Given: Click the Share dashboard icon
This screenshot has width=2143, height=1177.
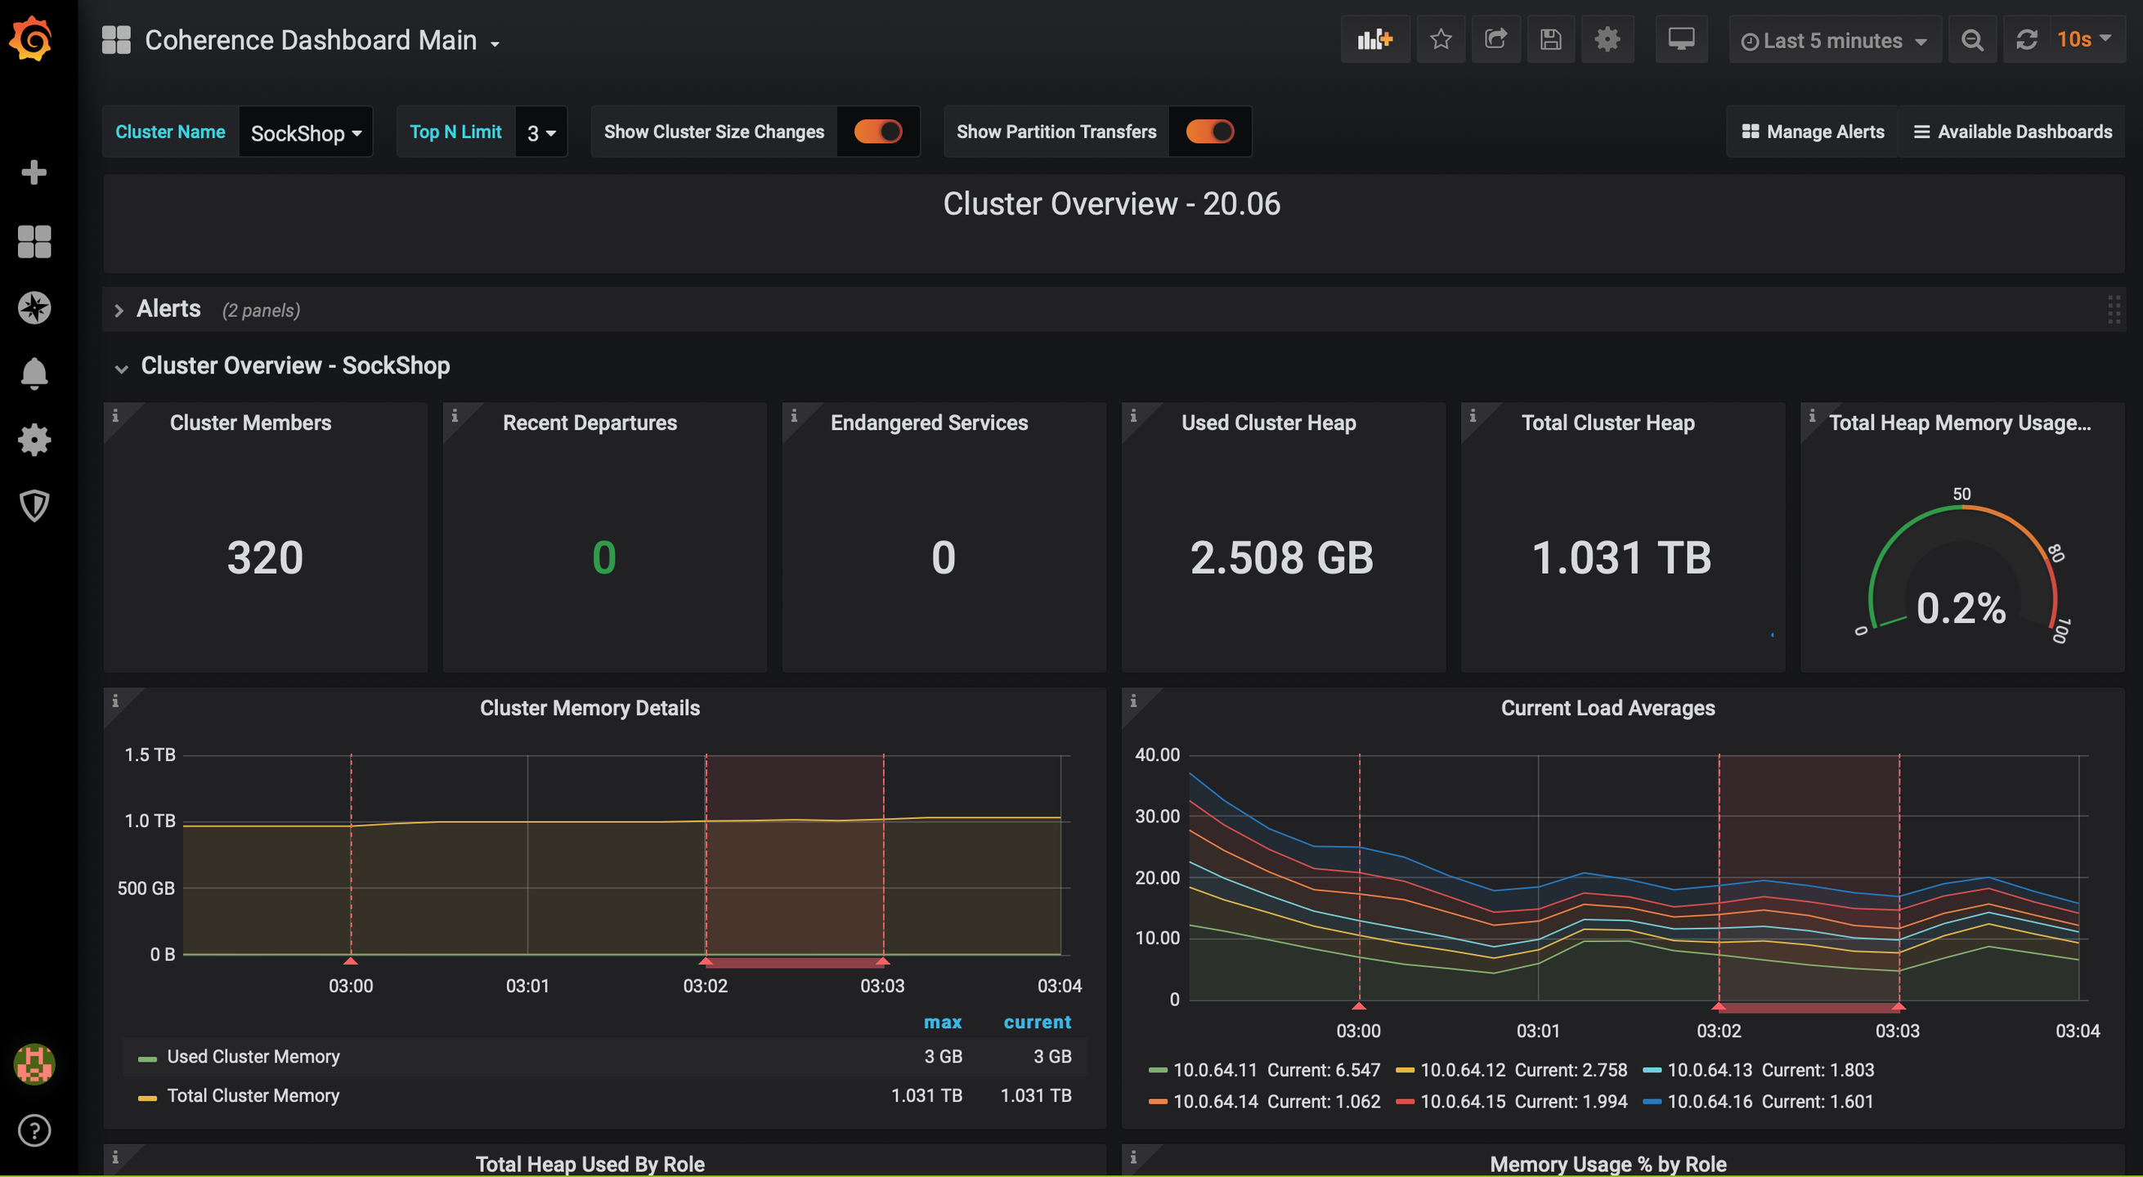Looking at the screenshot, I should click(1495, 39).
